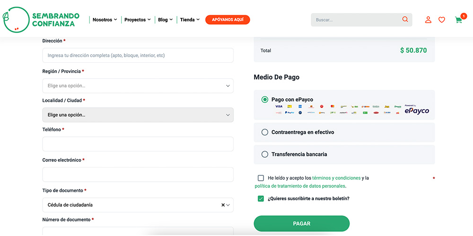Click the ePayco brand logo
This screenshot has width=473, height=236.
coord(417,110)
